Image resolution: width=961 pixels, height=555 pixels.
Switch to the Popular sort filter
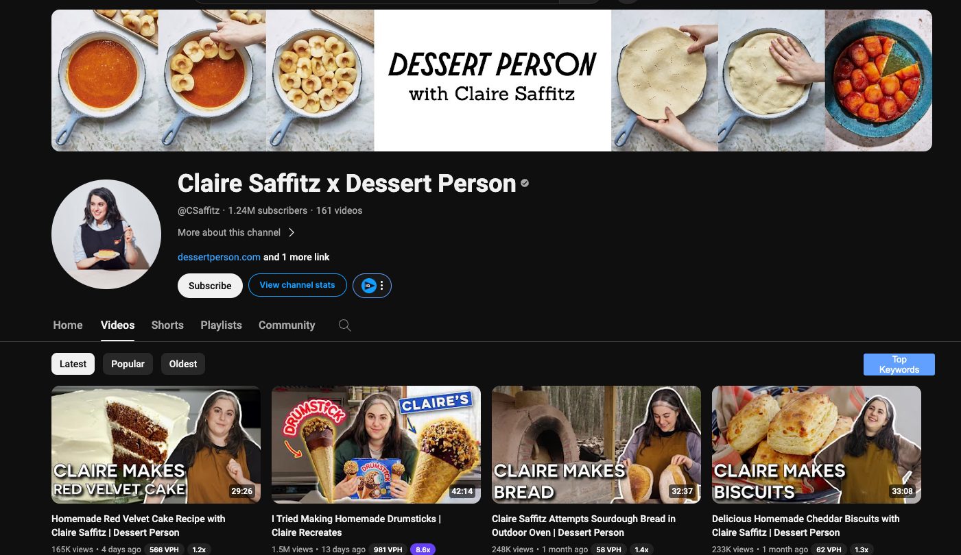coord(128,364)
